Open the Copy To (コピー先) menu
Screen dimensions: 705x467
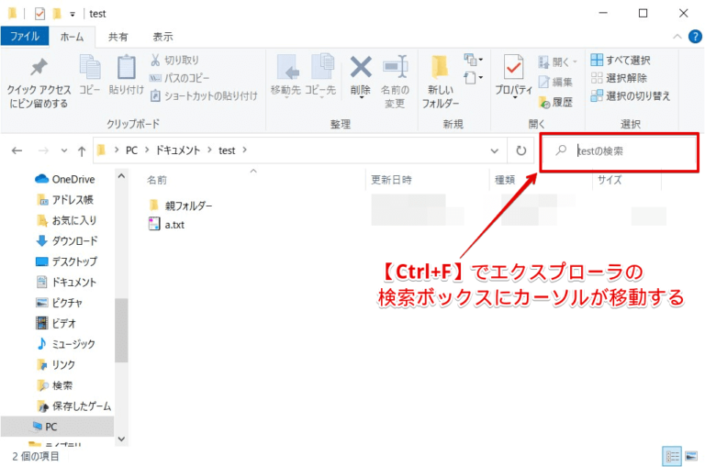tap(320, 75)
